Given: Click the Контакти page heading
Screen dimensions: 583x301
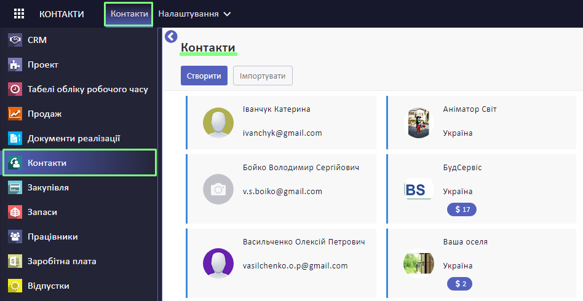Looking at the screenshot, I should (x=208, y=47).
